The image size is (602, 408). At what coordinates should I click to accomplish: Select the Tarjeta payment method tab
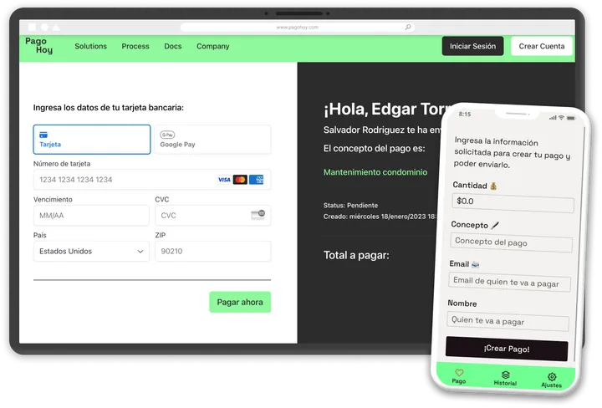point(92,140)
